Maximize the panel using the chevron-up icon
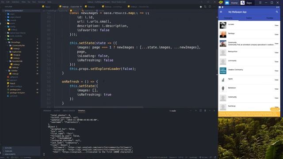The width and height of the screenshot is (283, 159). [210, 110]
